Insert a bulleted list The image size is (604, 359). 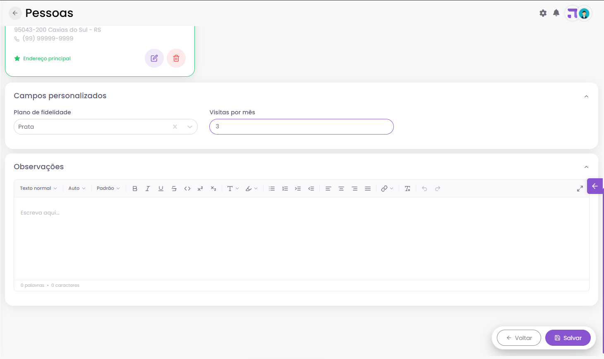(272, 189)
